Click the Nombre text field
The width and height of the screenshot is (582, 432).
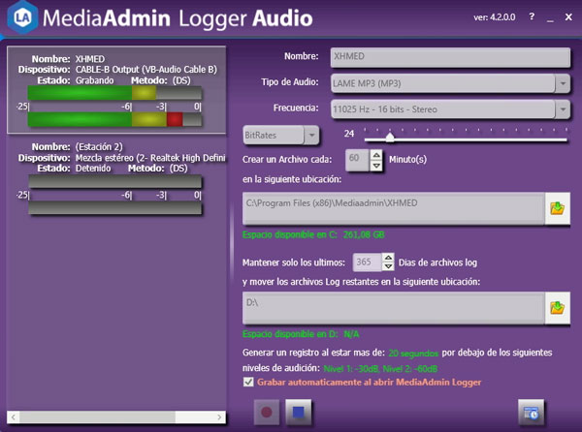click(448, 56)
